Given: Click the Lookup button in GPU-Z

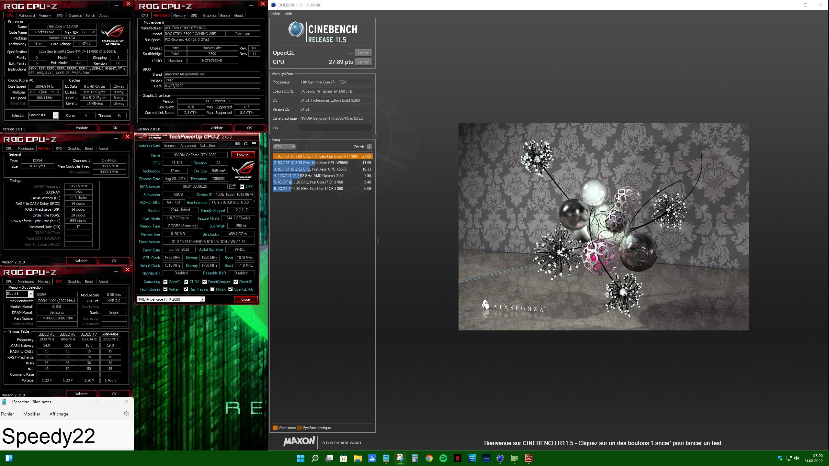Looking at the screenshot, I should coord(243,155).
